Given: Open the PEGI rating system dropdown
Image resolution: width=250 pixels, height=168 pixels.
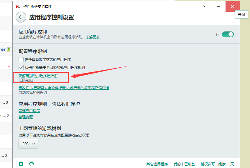Looking at the screenshot, I should pyautogui.click(x=28, y=144).
